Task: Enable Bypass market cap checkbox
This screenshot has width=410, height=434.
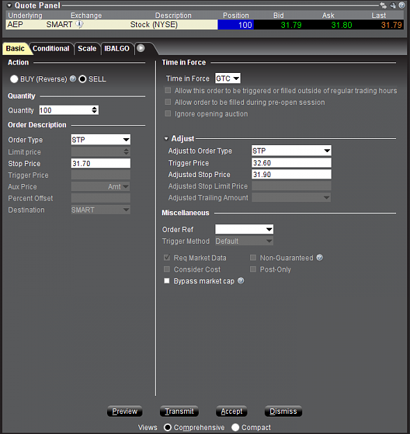Action: click(167, 281)
